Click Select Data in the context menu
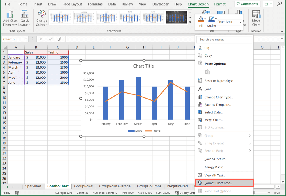The image size is (286, 196). click(213, 112)
